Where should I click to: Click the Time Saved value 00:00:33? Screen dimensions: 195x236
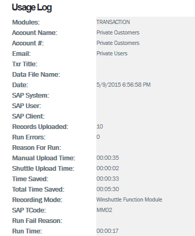[108, 179]
